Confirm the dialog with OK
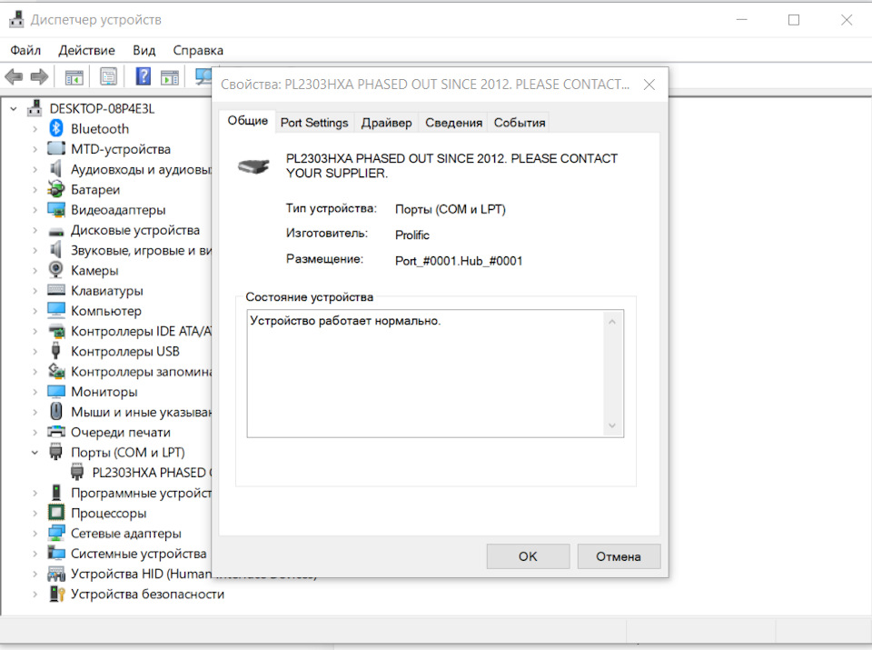This screenshot has height=650, width=872. 528,556
